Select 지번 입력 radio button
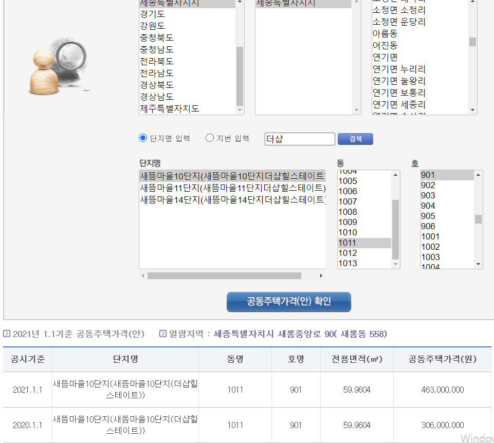494x443 pixels. (210, 138)
